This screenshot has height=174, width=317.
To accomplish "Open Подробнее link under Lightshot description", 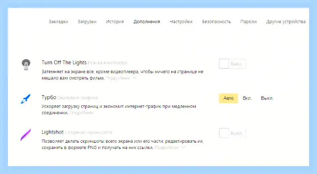I will [167, 147].
